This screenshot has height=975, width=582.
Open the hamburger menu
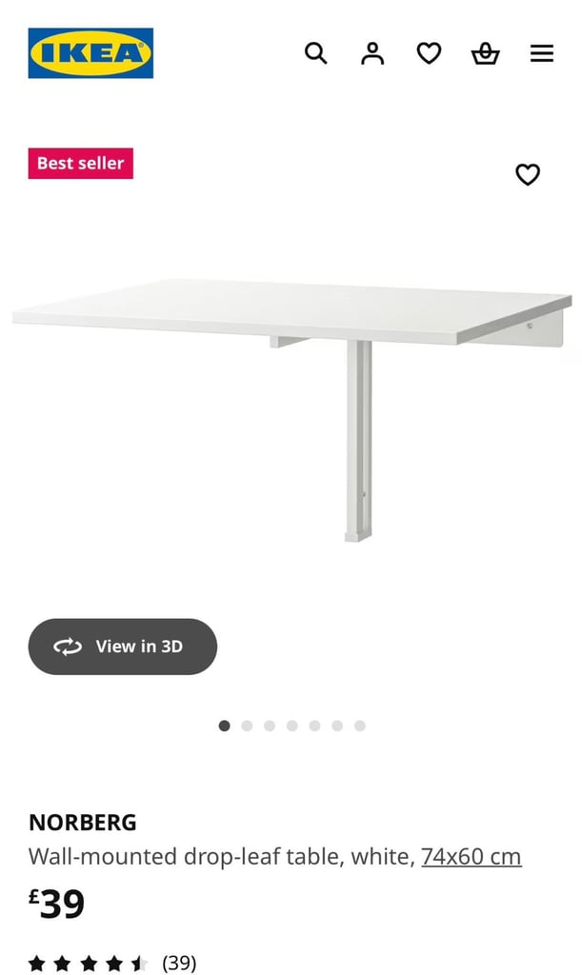[x=542, y=53]
